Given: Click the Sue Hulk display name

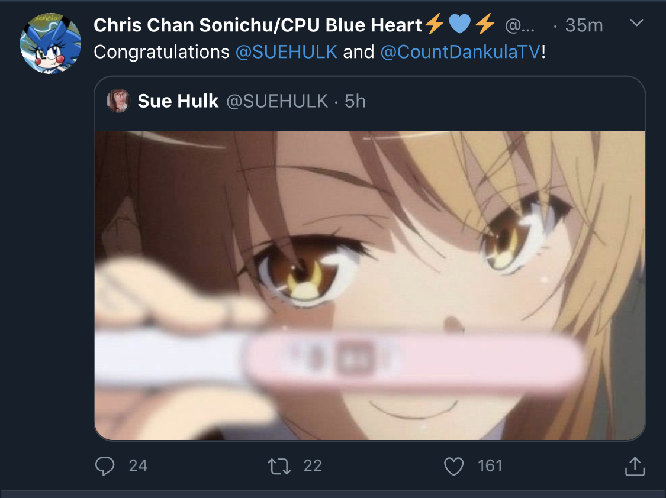Looking at the screenshot, I should [x=178, y=101].
